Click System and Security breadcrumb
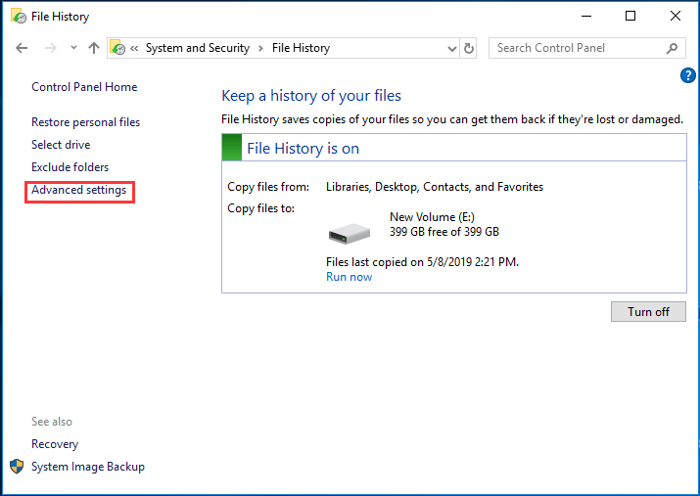This screenshot has height=496, width=700. 198,48
